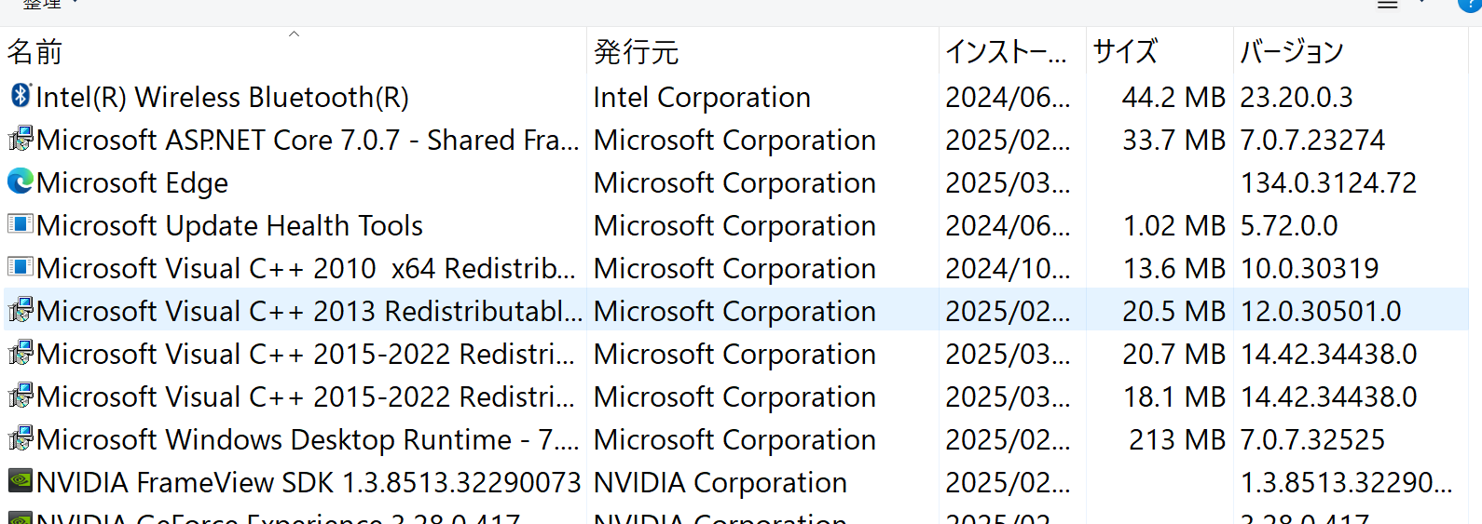Click the 2024/10... install date cell
The width and height of the screenshot is (1482, 524).
1008,268
